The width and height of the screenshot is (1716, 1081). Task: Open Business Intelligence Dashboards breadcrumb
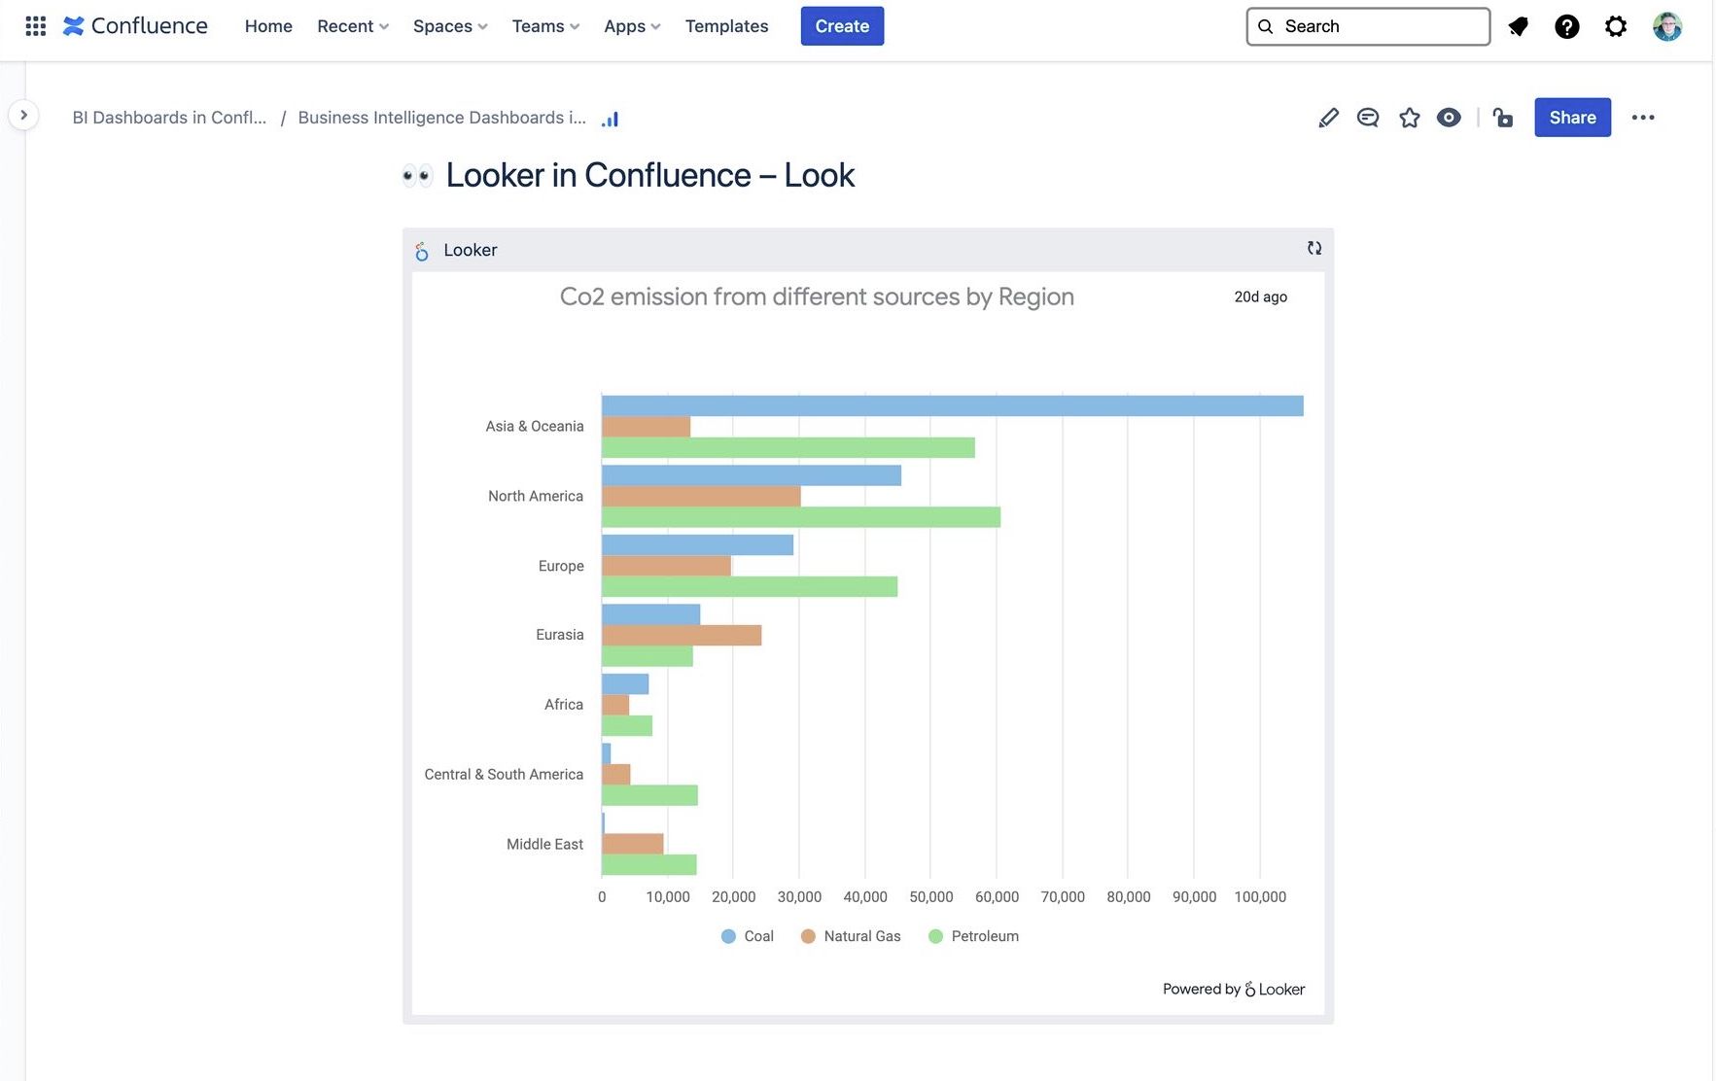442,118
